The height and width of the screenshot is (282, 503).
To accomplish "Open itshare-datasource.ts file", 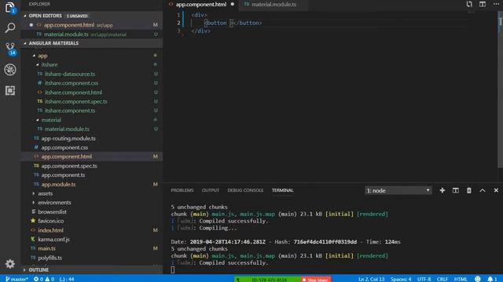I will point(70,74).
